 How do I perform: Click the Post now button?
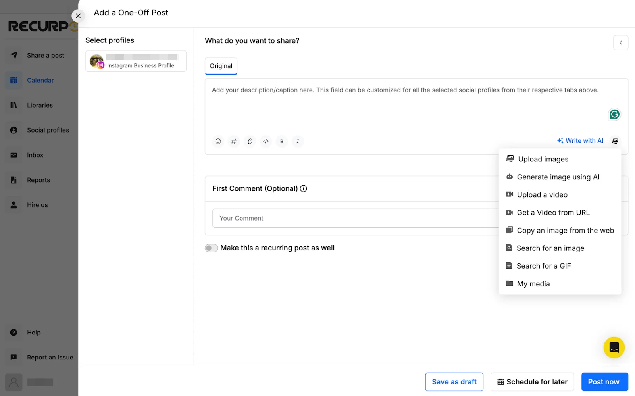(x=604, y=381)
